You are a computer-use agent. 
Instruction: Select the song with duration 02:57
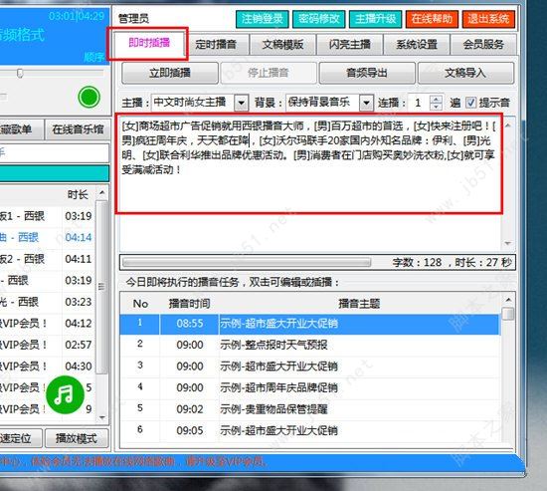pos(48,345)
